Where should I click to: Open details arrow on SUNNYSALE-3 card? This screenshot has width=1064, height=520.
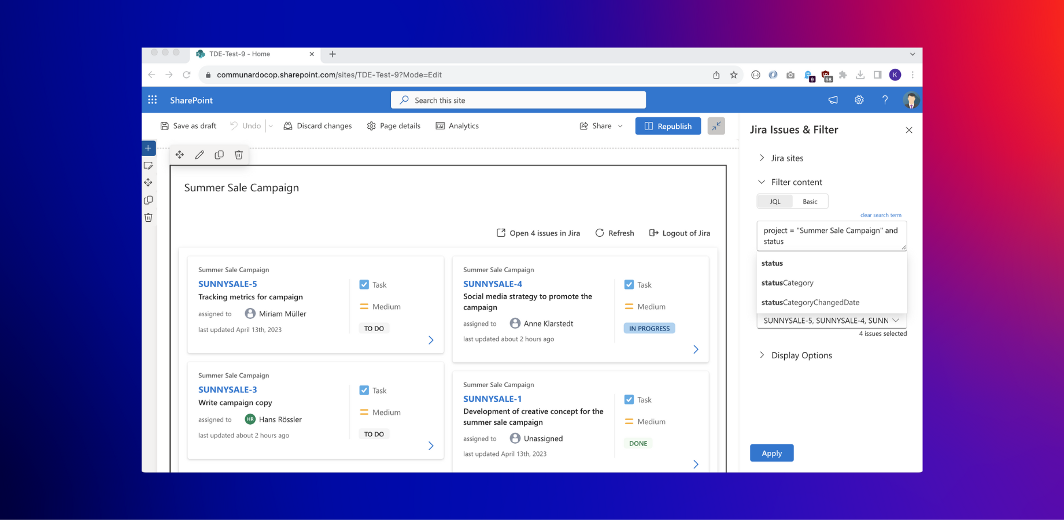click(431, 446)
